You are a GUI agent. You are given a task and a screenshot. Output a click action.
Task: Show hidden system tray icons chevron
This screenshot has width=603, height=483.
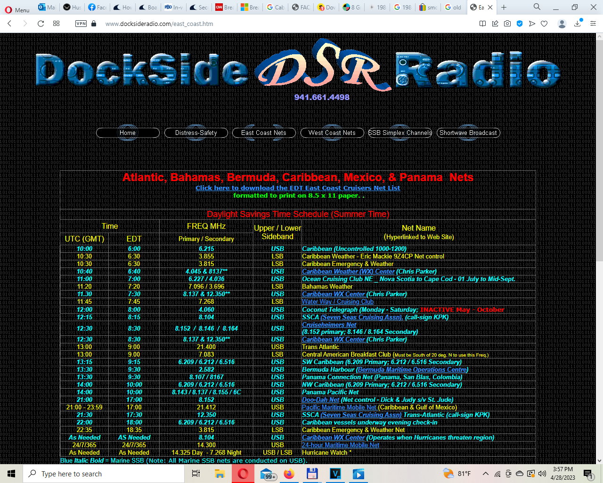point(485,474)
